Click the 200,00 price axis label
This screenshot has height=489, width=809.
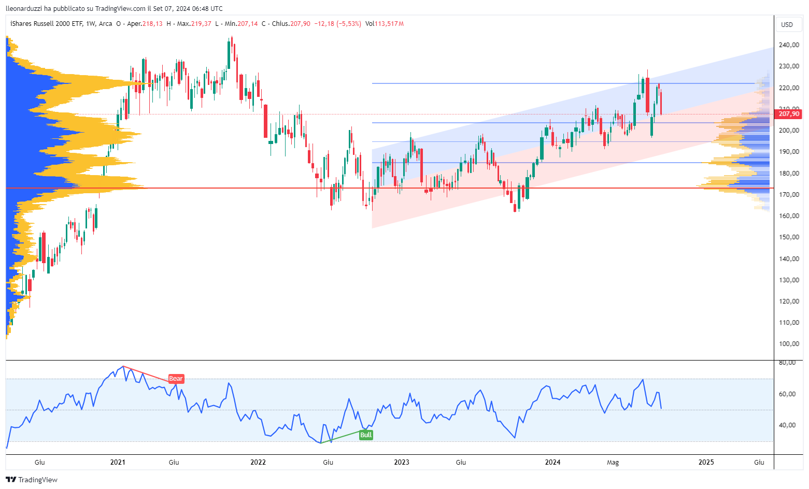[x=788, y=131]
